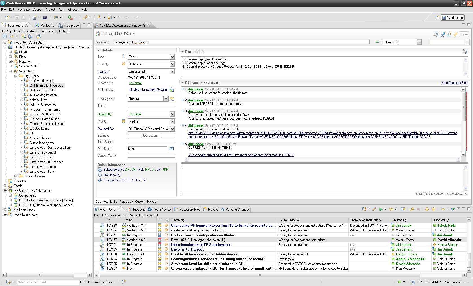
Task: Open the Project menu
Action: point(50,10)
